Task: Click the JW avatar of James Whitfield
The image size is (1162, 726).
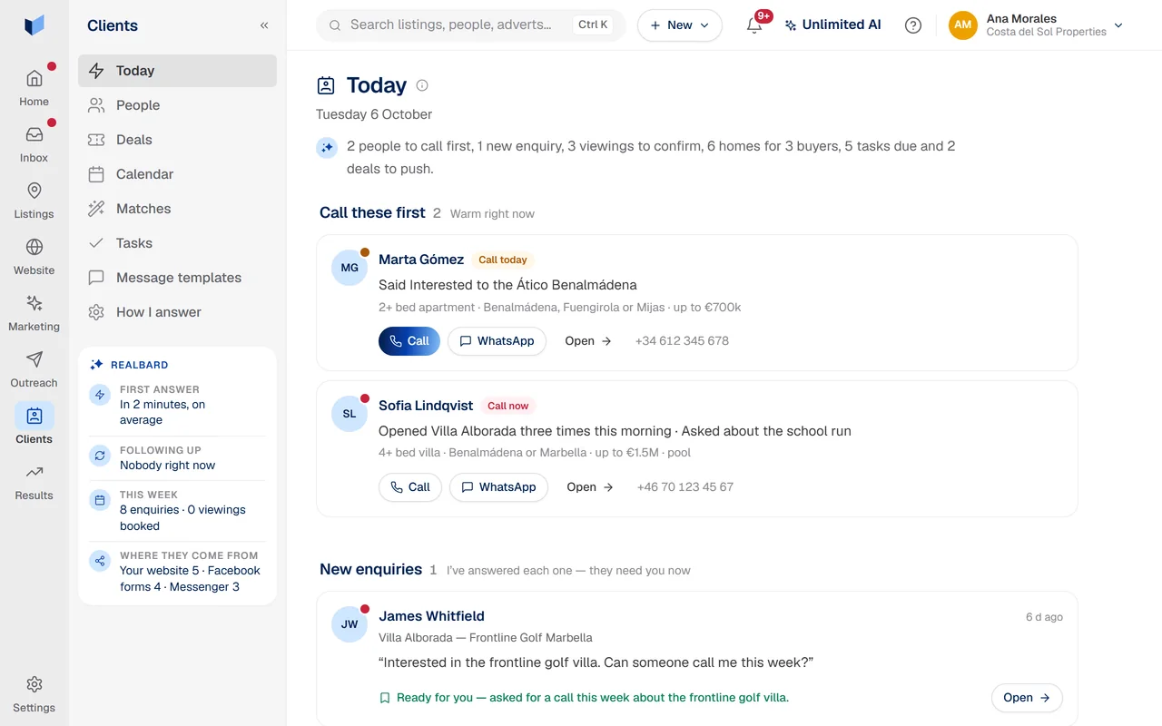Action: pyautogui.click(x=350, y=624)
